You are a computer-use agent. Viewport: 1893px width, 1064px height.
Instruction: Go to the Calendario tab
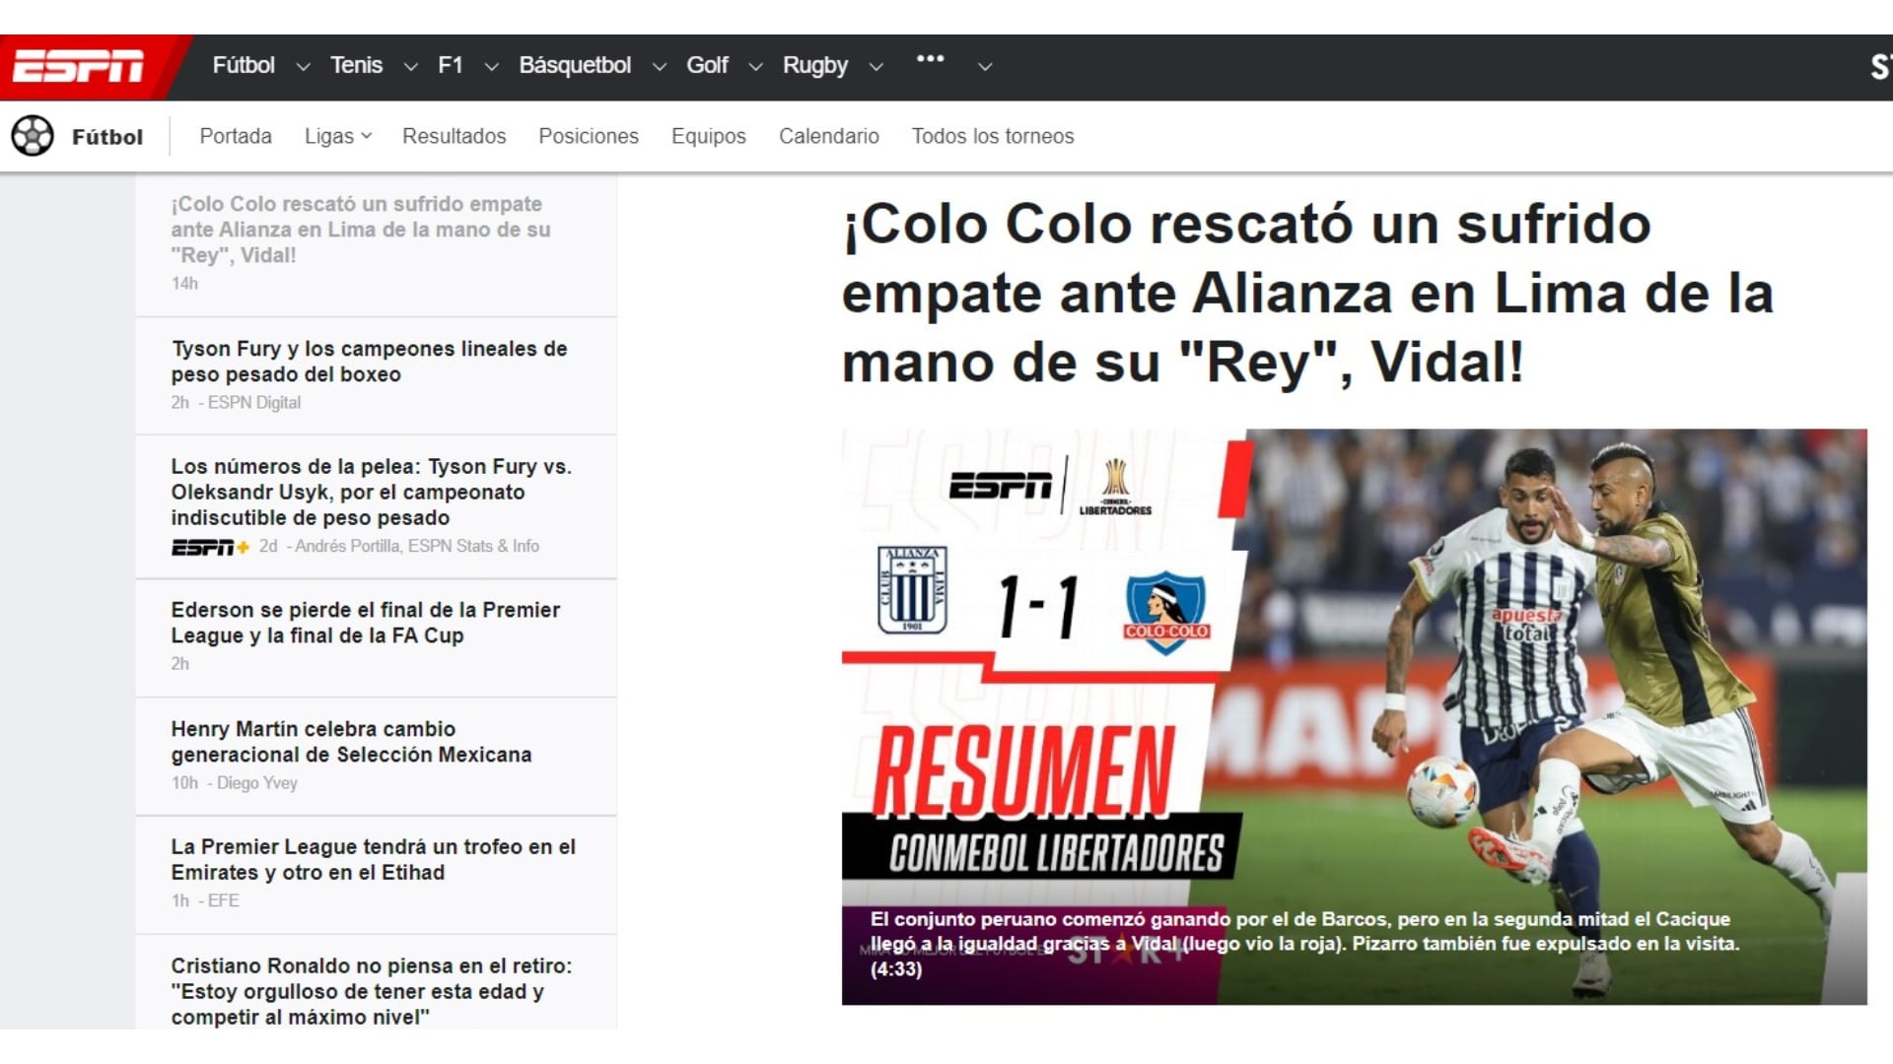(829, 136)
